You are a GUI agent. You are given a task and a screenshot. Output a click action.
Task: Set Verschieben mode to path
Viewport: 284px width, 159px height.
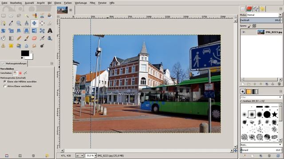(x=25, y=73)
